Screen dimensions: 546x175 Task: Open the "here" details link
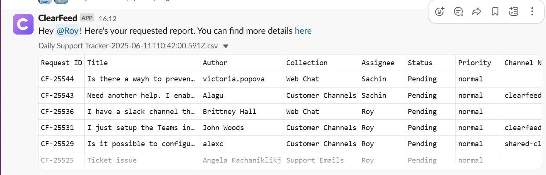pos(303,31)
